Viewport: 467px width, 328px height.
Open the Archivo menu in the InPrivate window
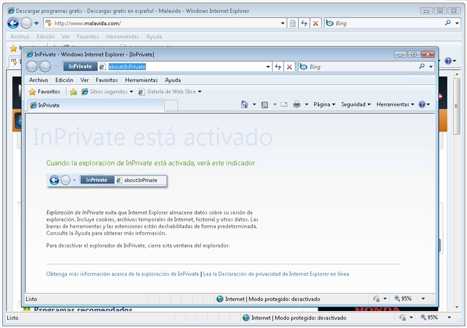click(x=38, y=80)
